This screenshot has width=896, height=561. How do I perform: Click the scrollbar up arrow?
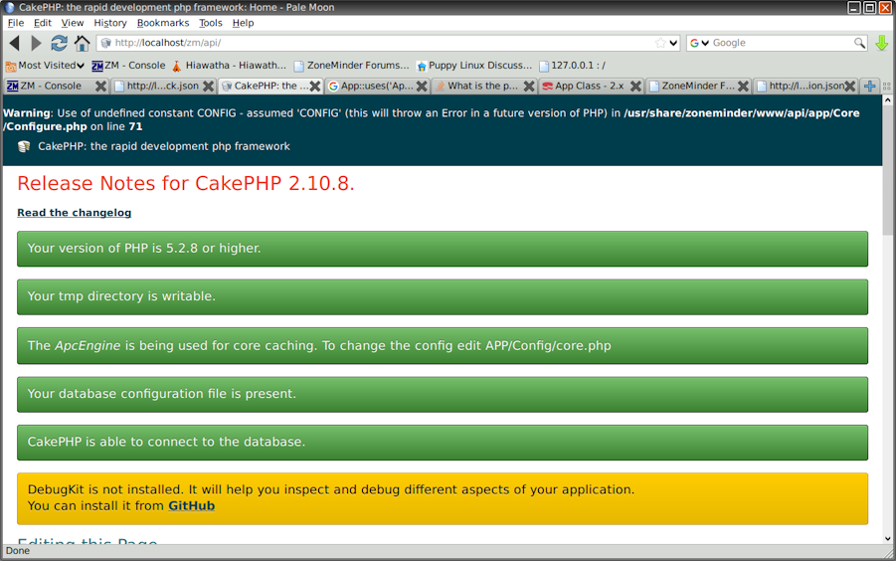pos(887,100)
